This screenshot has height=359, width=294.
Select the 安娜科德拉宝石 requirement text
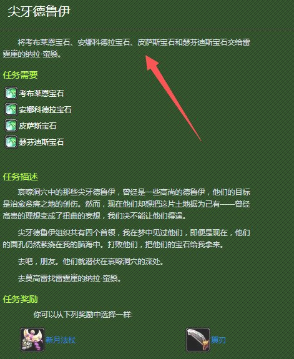point(45,110)
